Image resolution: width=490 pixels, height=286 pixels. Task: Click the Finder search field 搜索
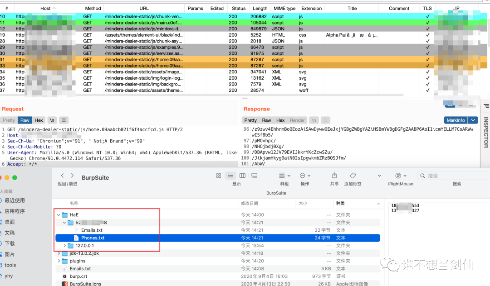click(453, 176)
